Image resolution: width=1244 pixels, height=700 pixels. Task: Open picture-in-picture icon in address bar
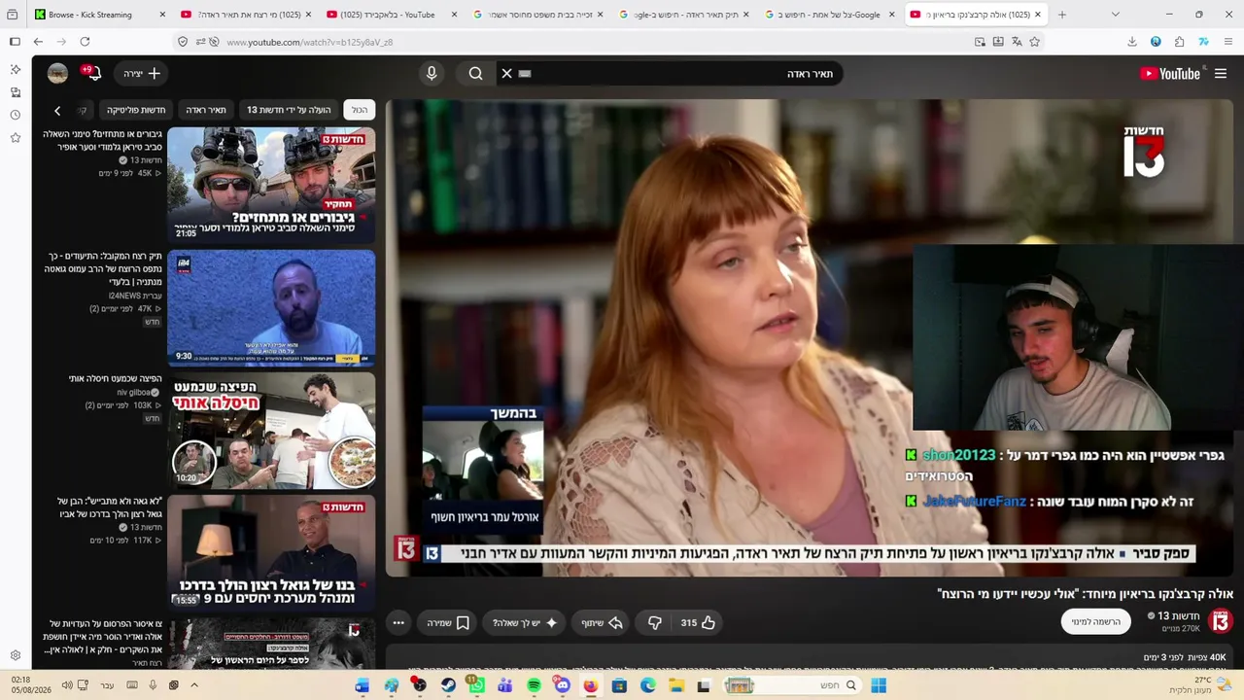980,42
